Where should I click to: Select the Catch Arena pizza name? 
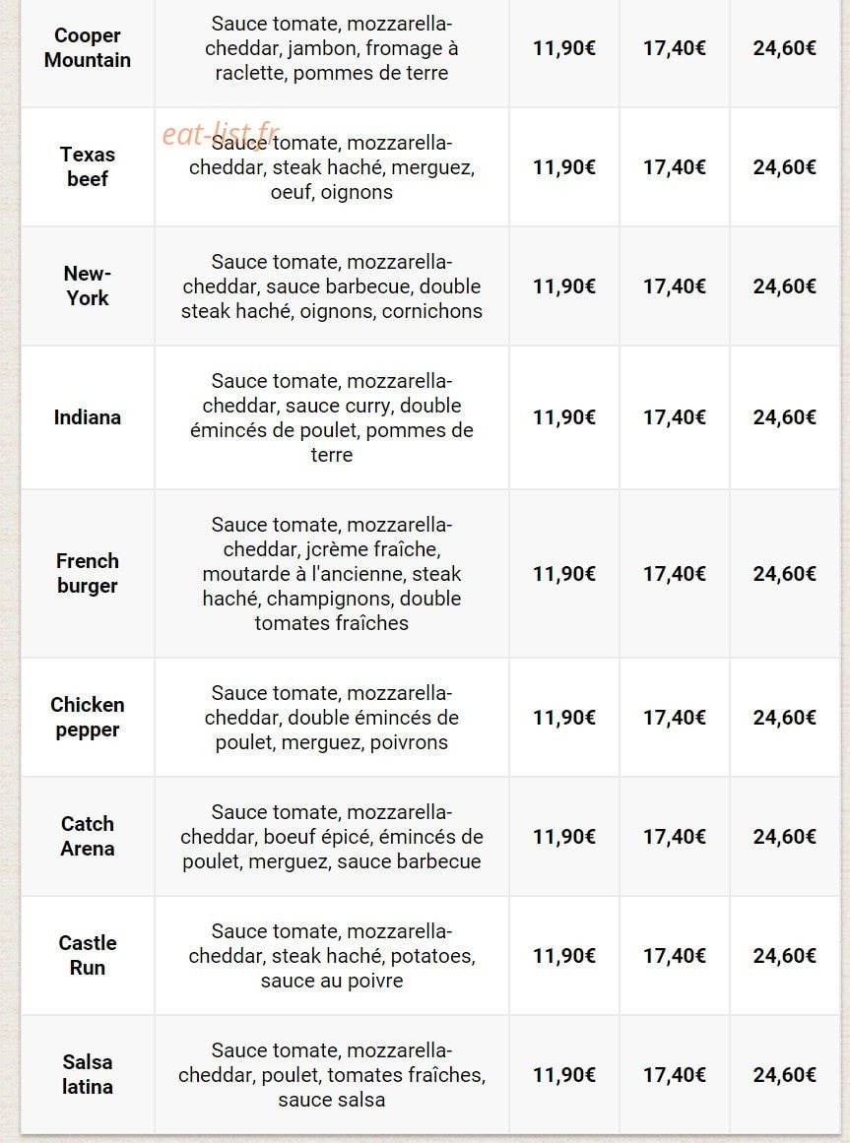[88, 836]
